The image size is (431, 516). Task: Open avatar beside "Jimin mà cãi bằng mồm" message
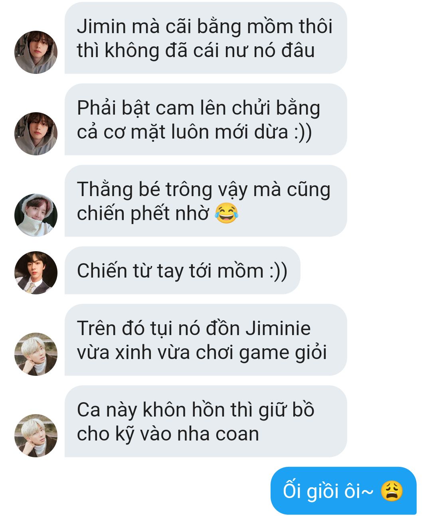tap(36, 52)
